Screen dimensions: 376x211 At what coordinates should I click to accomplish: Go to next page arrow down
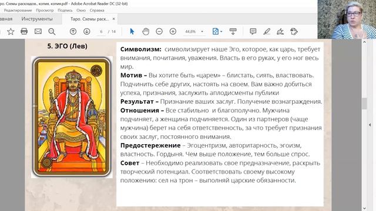(x=87, y=31)
